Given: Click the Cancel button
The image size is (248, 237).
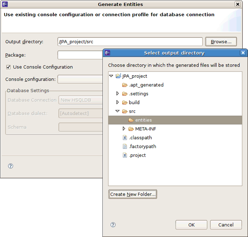Looking at the screenshot, I should click(226, 225).
